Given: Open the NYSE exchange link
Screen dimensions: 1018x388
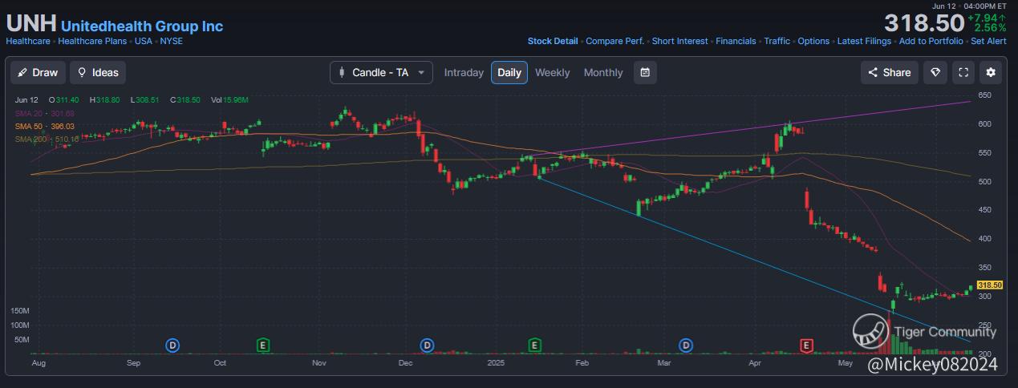Looking at the screenshot, I should pos(171,41).
